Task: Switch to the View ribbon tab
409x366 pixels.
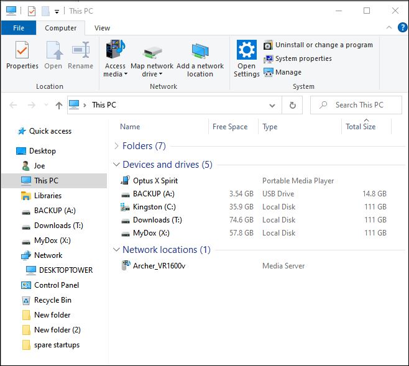Action: point(102,28)
